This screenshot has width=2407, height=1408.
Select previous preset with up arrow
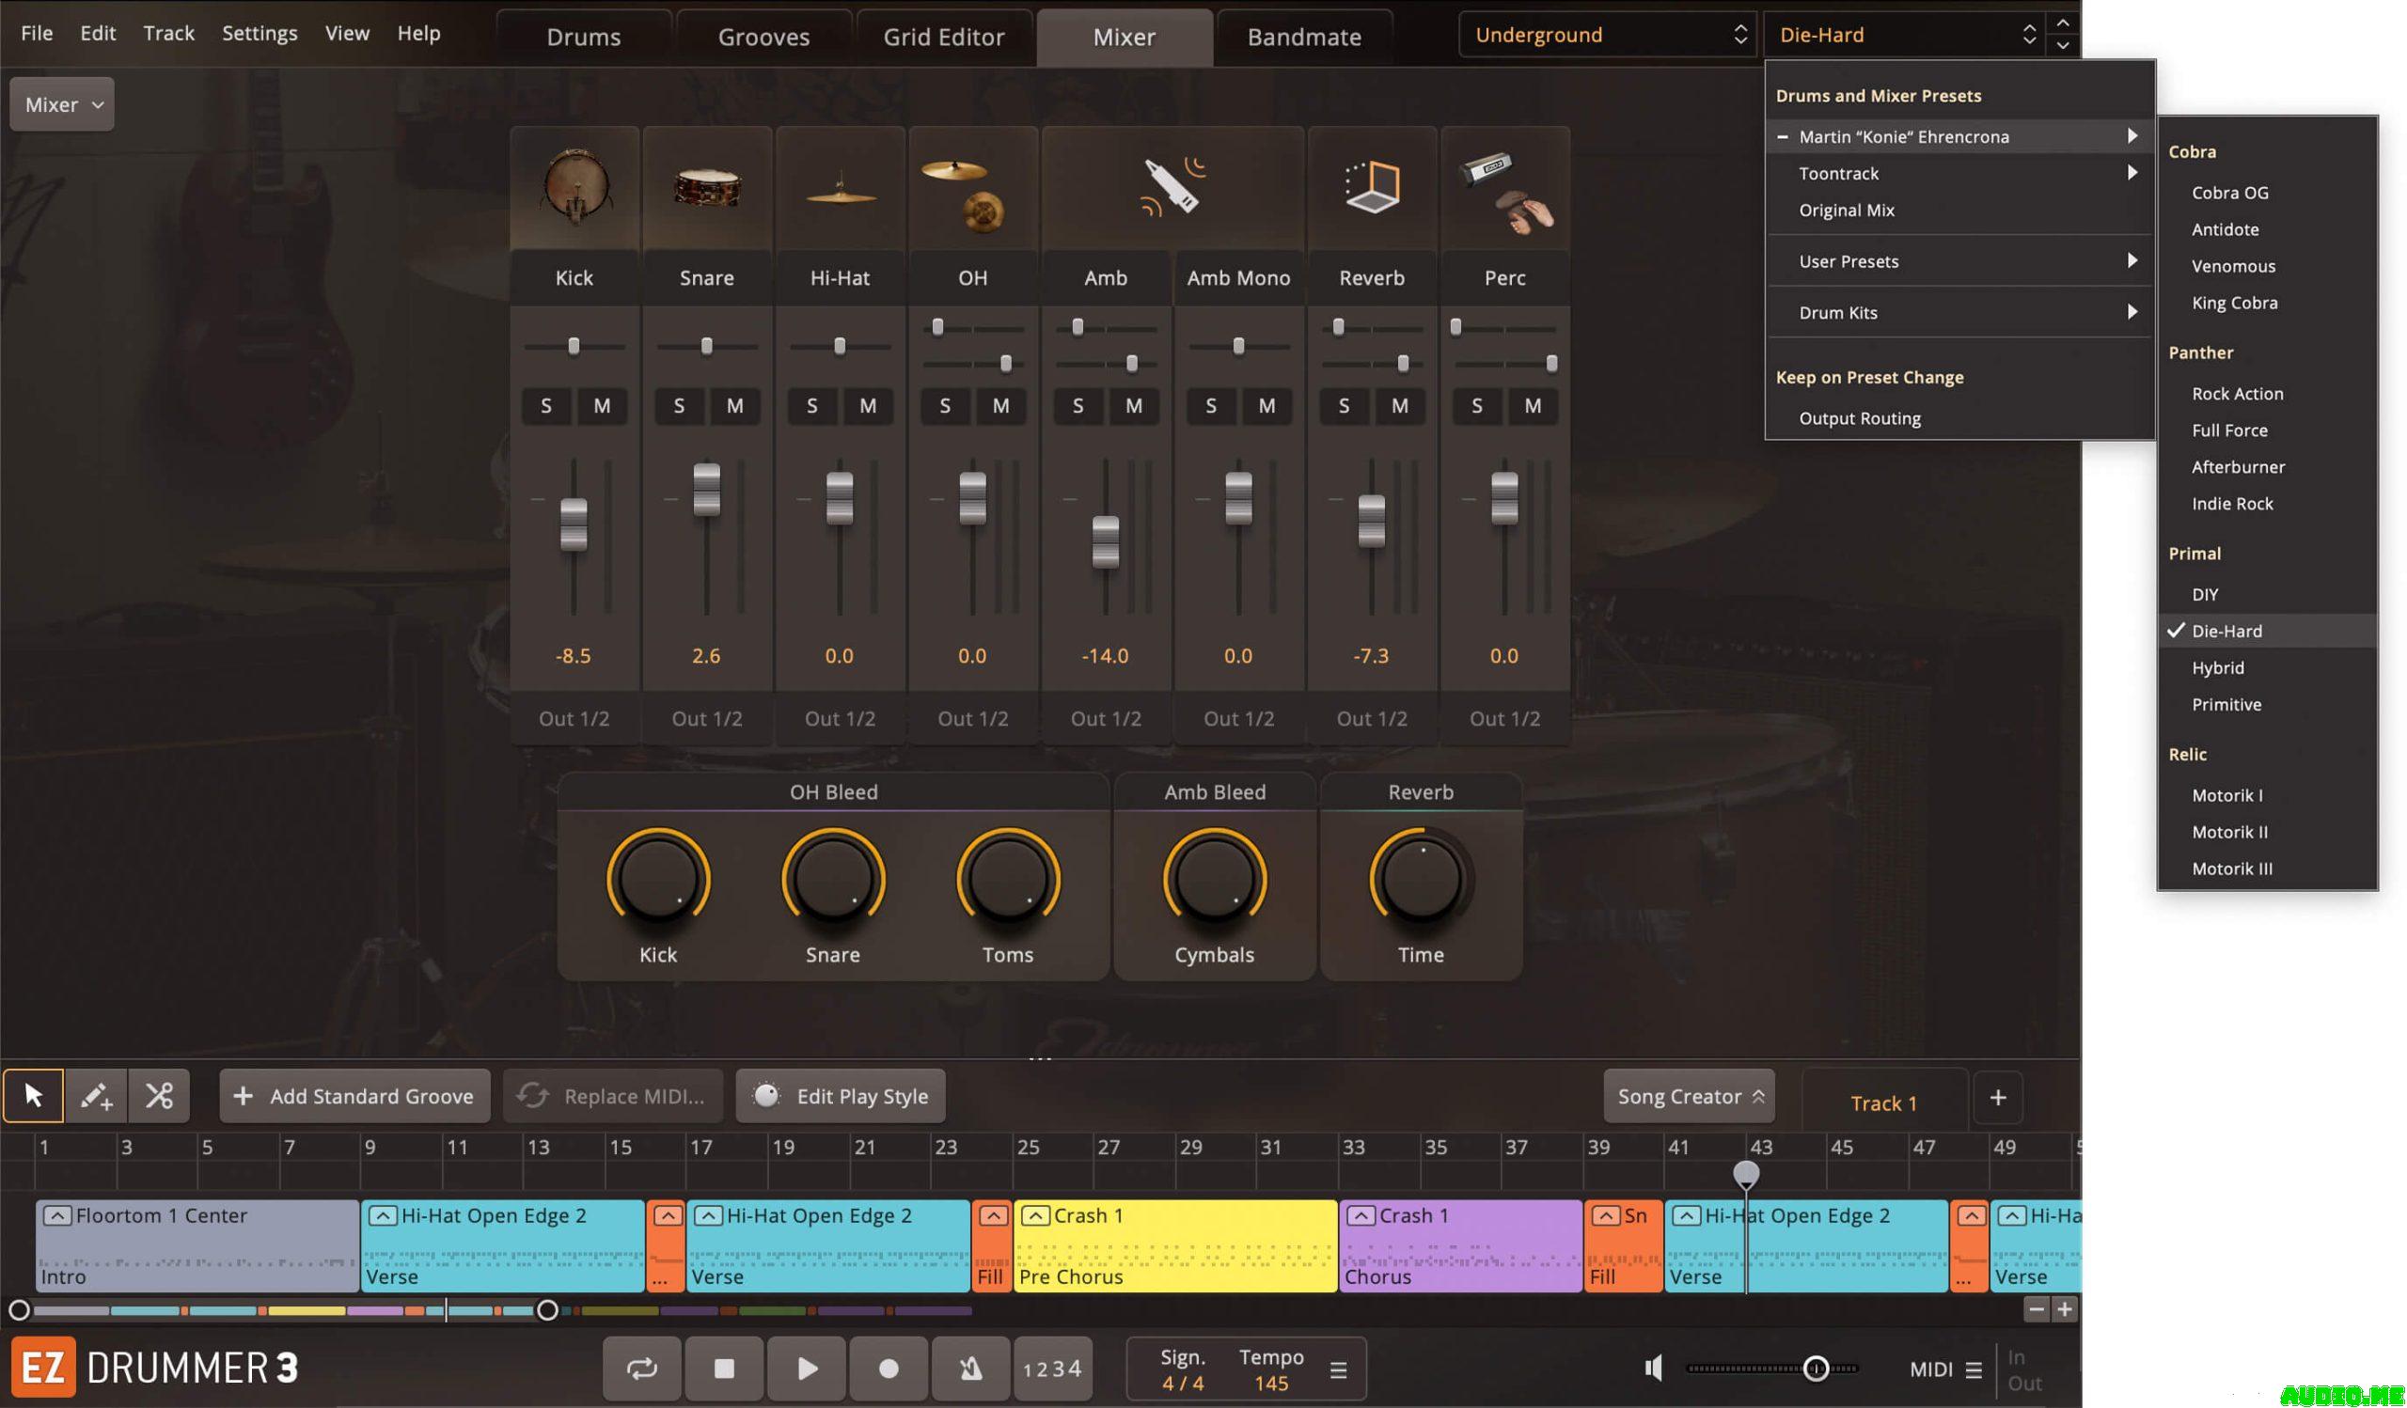tap(2062, 23)
